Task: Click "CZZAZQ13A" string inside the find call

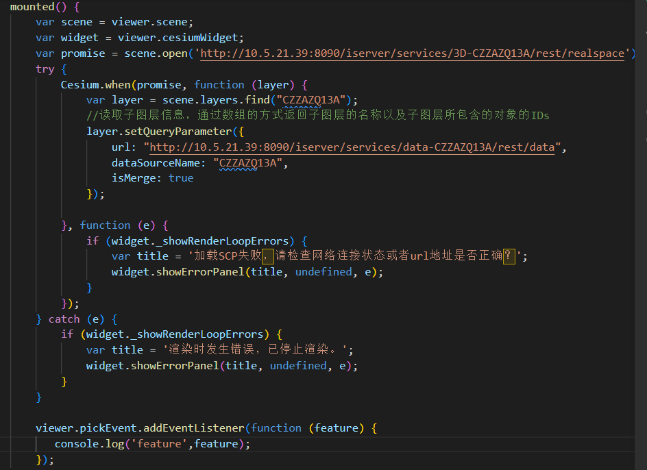Action: 311,100
